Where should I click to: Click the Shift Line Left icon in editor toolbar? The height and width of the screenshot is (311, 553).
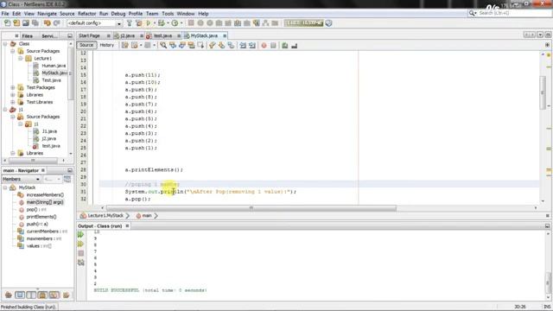tap(243, 46)
